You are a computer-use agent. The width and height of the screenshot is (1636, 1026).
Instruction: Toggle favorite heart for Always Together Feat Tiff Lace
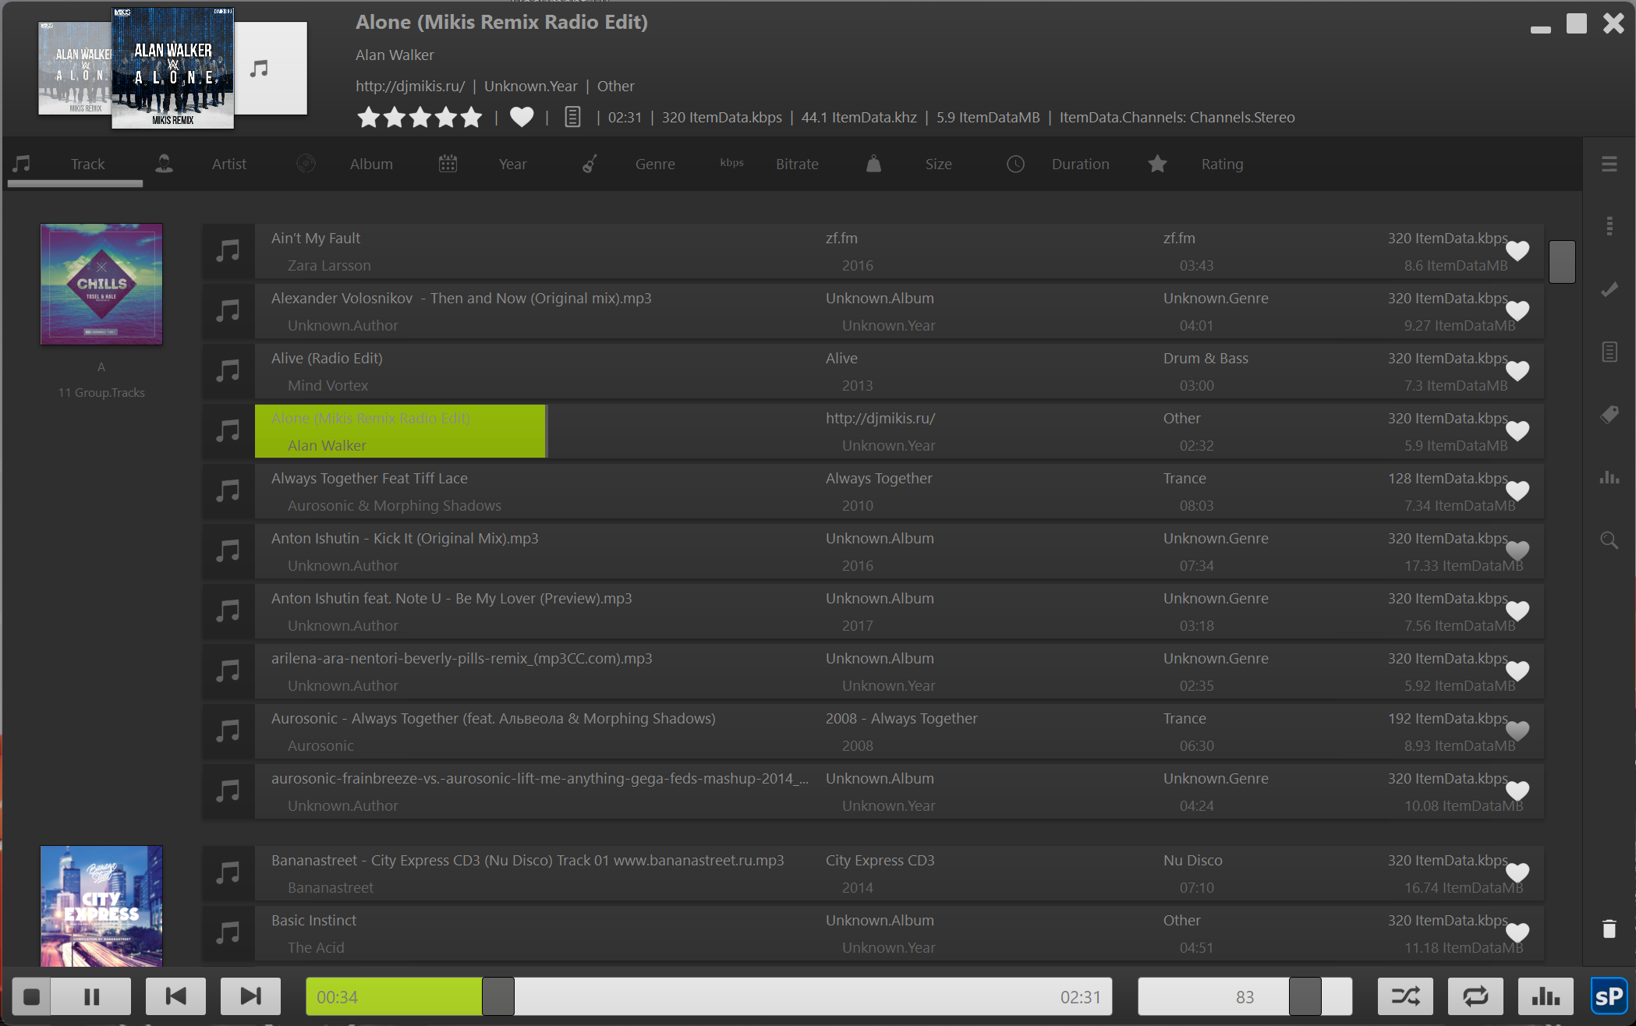(x=1517, y=491)
